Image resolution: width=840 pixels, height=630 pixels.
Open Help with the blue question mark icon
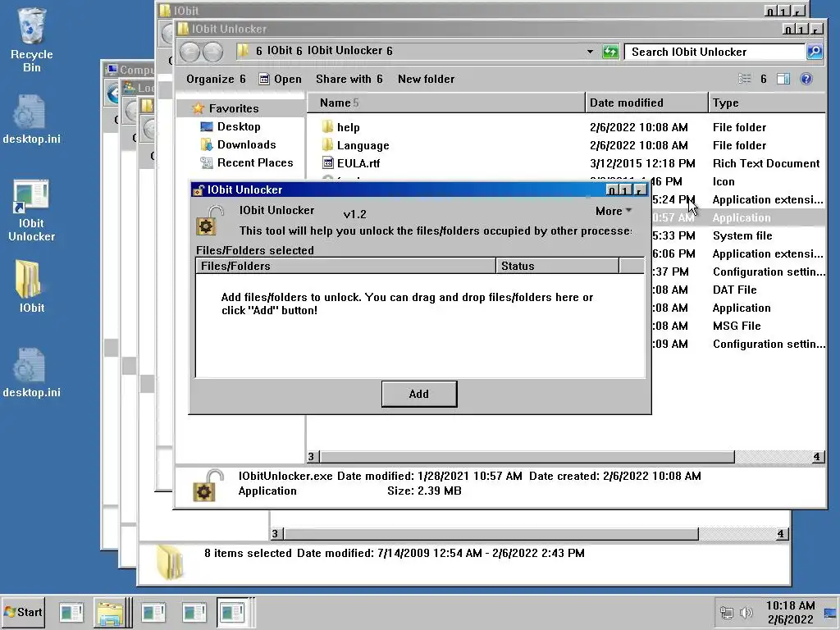[806, 80]
